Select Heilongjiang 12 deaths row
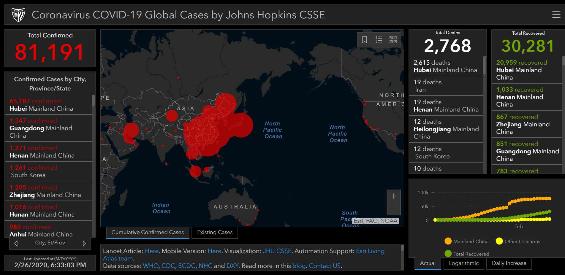The width and height of the screenshot is (565, 275). [x=446, y=129]
